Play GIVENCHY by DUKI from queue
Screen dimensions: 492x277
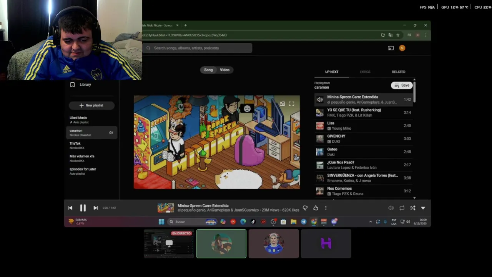point(364,138)
